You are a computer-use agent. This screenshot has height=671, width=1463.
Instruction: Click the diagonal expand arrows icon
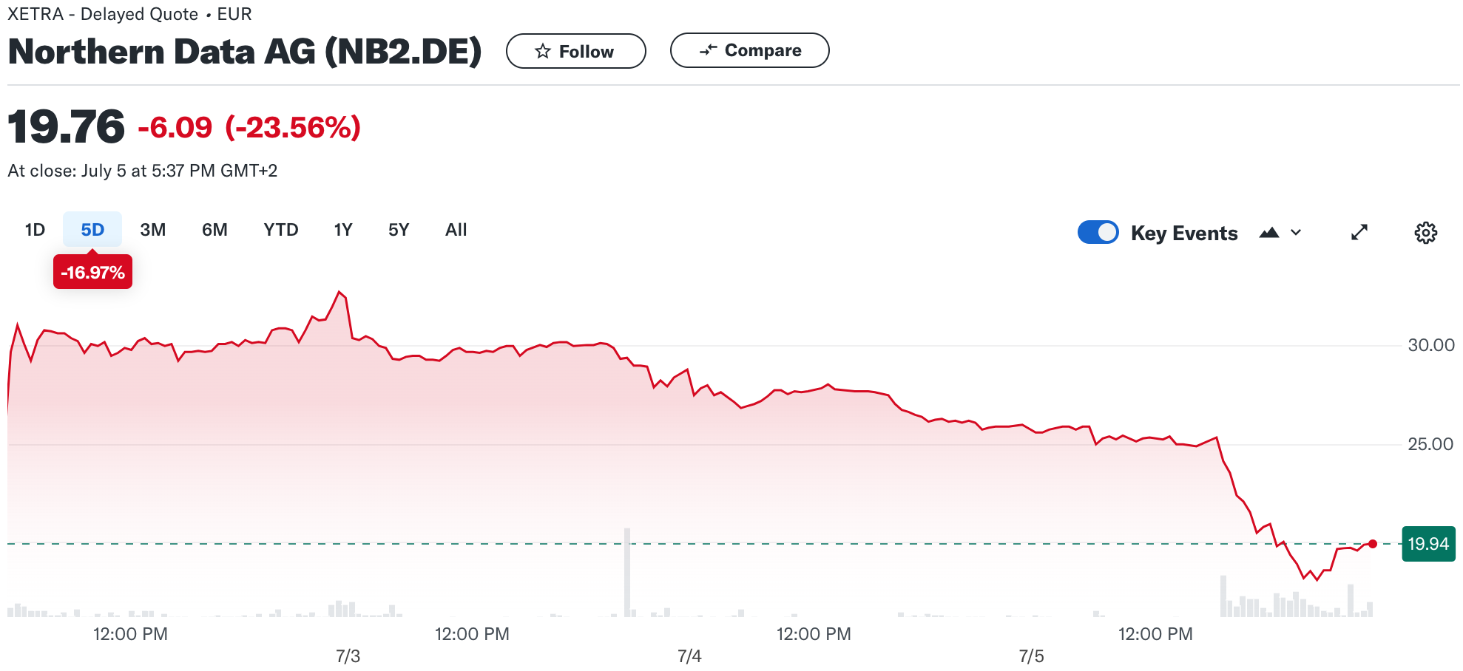click(x=1359, y=232)
